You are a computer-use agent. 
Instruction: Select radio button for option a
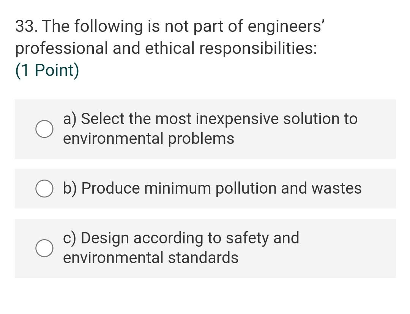pos(44,129)
